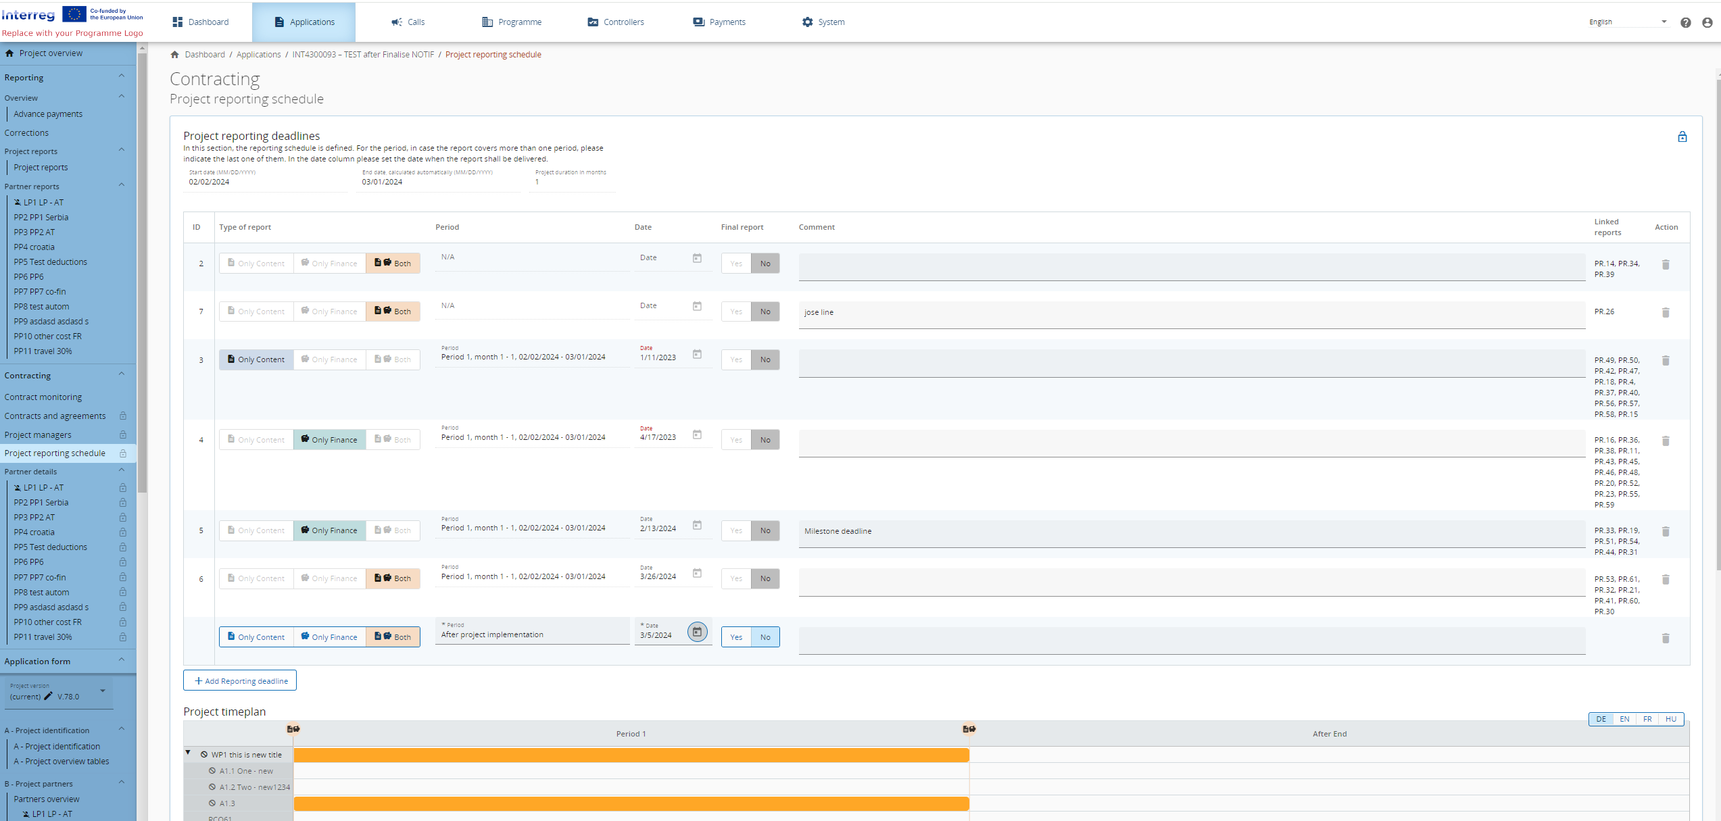Image resolution: width=1721 pixels, height=821 pixels.
Task: Click Add Reporting deadline button
Action: click(x=240, y=680)
